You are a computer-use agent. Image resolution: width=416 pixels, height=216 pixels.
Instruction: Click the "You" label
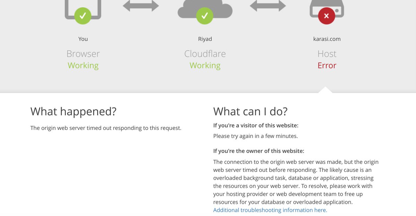[83, 39]
